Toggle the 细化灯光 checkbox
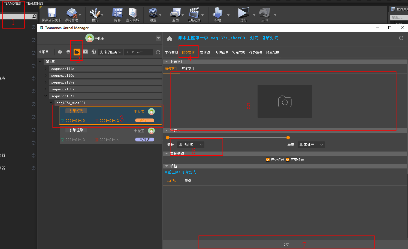 [x=268, y=160]
